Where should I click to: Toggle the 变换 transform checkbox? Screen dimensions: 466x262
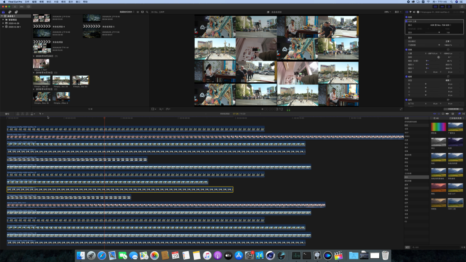(x=406, y=50)
